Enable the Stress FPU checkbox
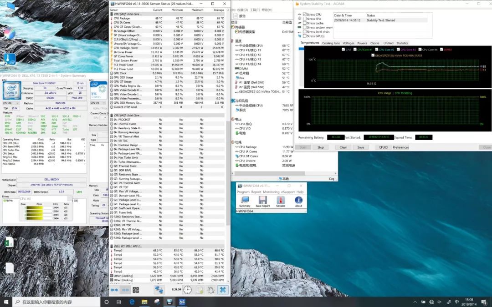This screenshot has height=307, width=492. [x=304, y=19]
